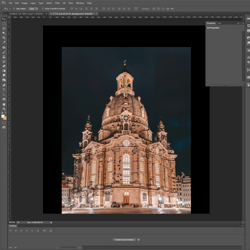The height and width of the screenshot is (250, 250).
Task: Play the timeline
Action: coord(21,230)
